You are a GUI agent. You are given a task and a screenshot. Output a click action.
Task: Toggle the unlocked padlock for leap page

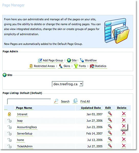click(10, 121)
